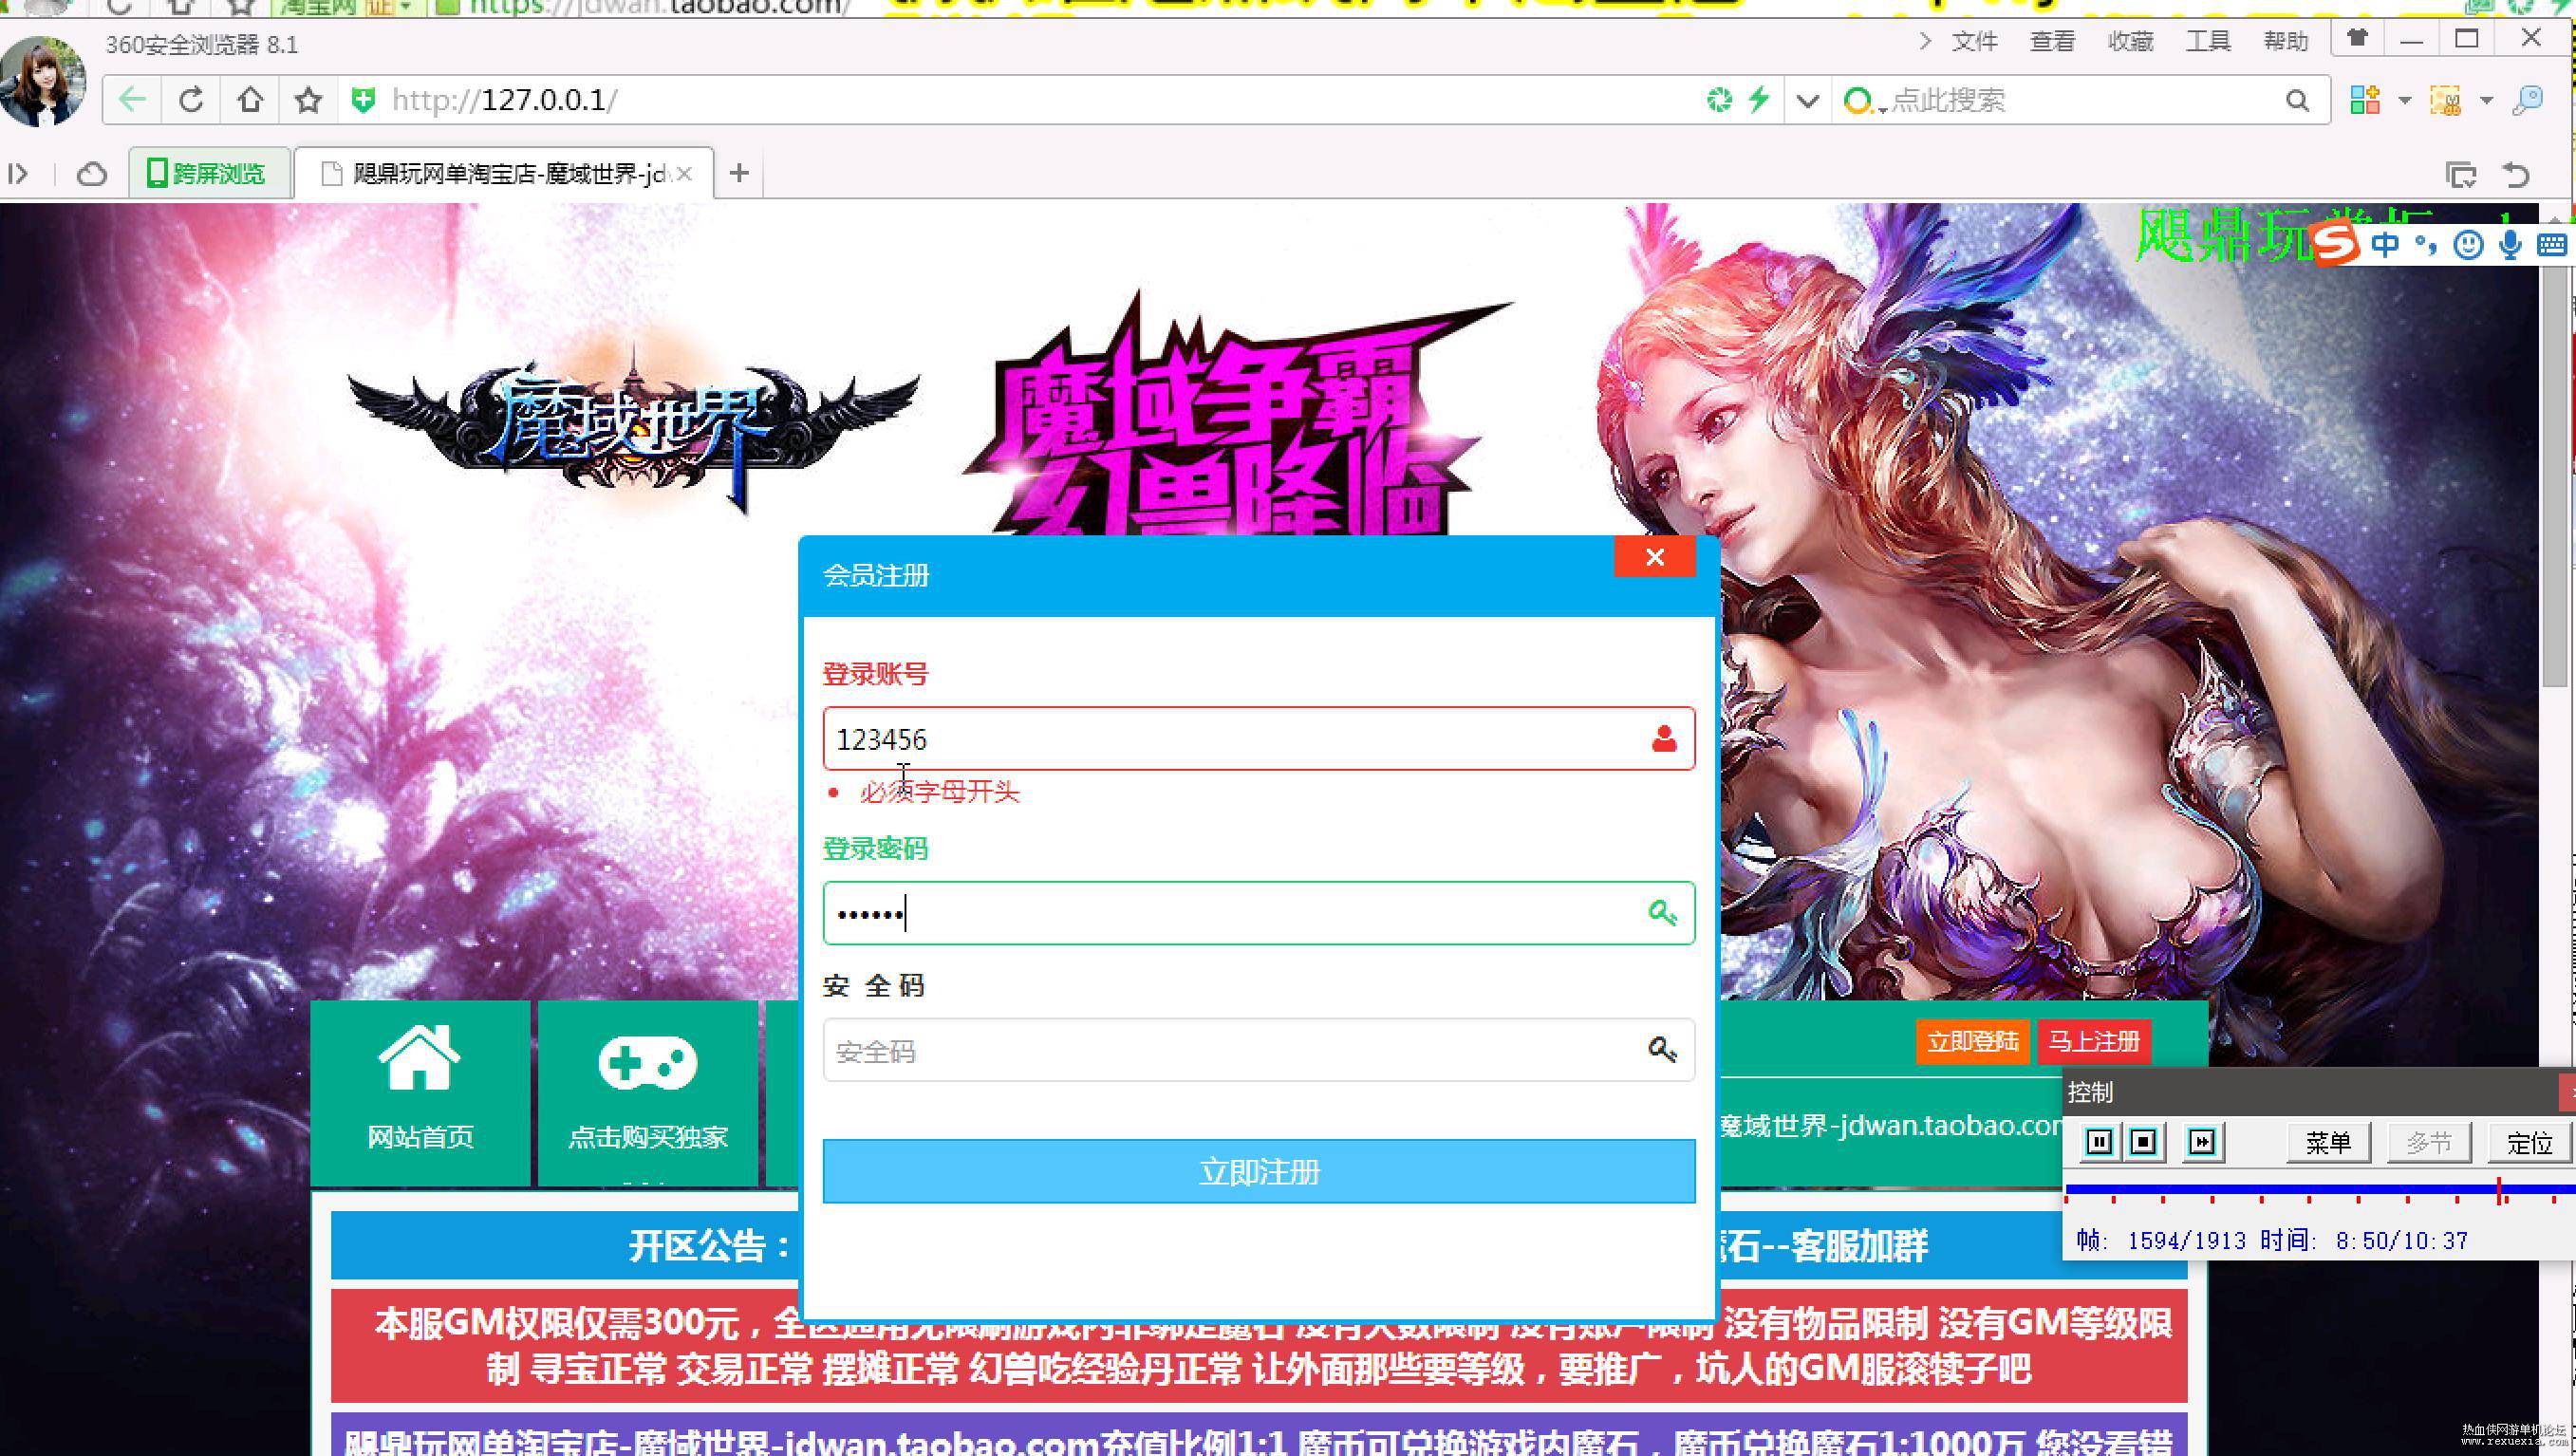Expand the address bar dropdown chevron
Image resolution: width=2576 pixels, height=1456 pixels.
(x=1807, y=101)
